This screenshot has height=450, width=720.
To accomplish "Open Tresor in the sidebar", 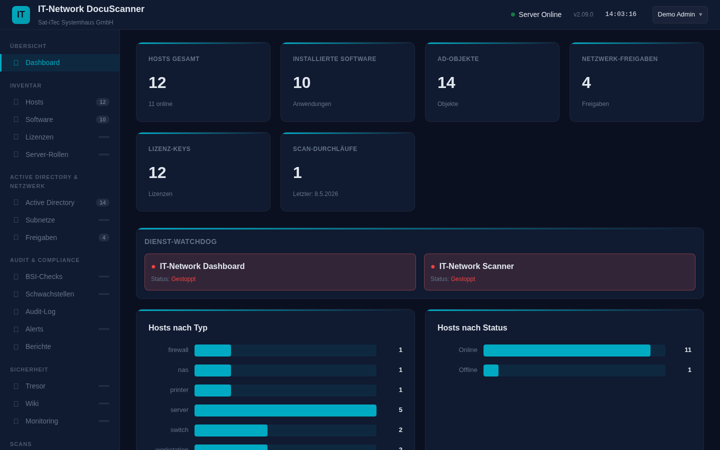I will 60,386.
